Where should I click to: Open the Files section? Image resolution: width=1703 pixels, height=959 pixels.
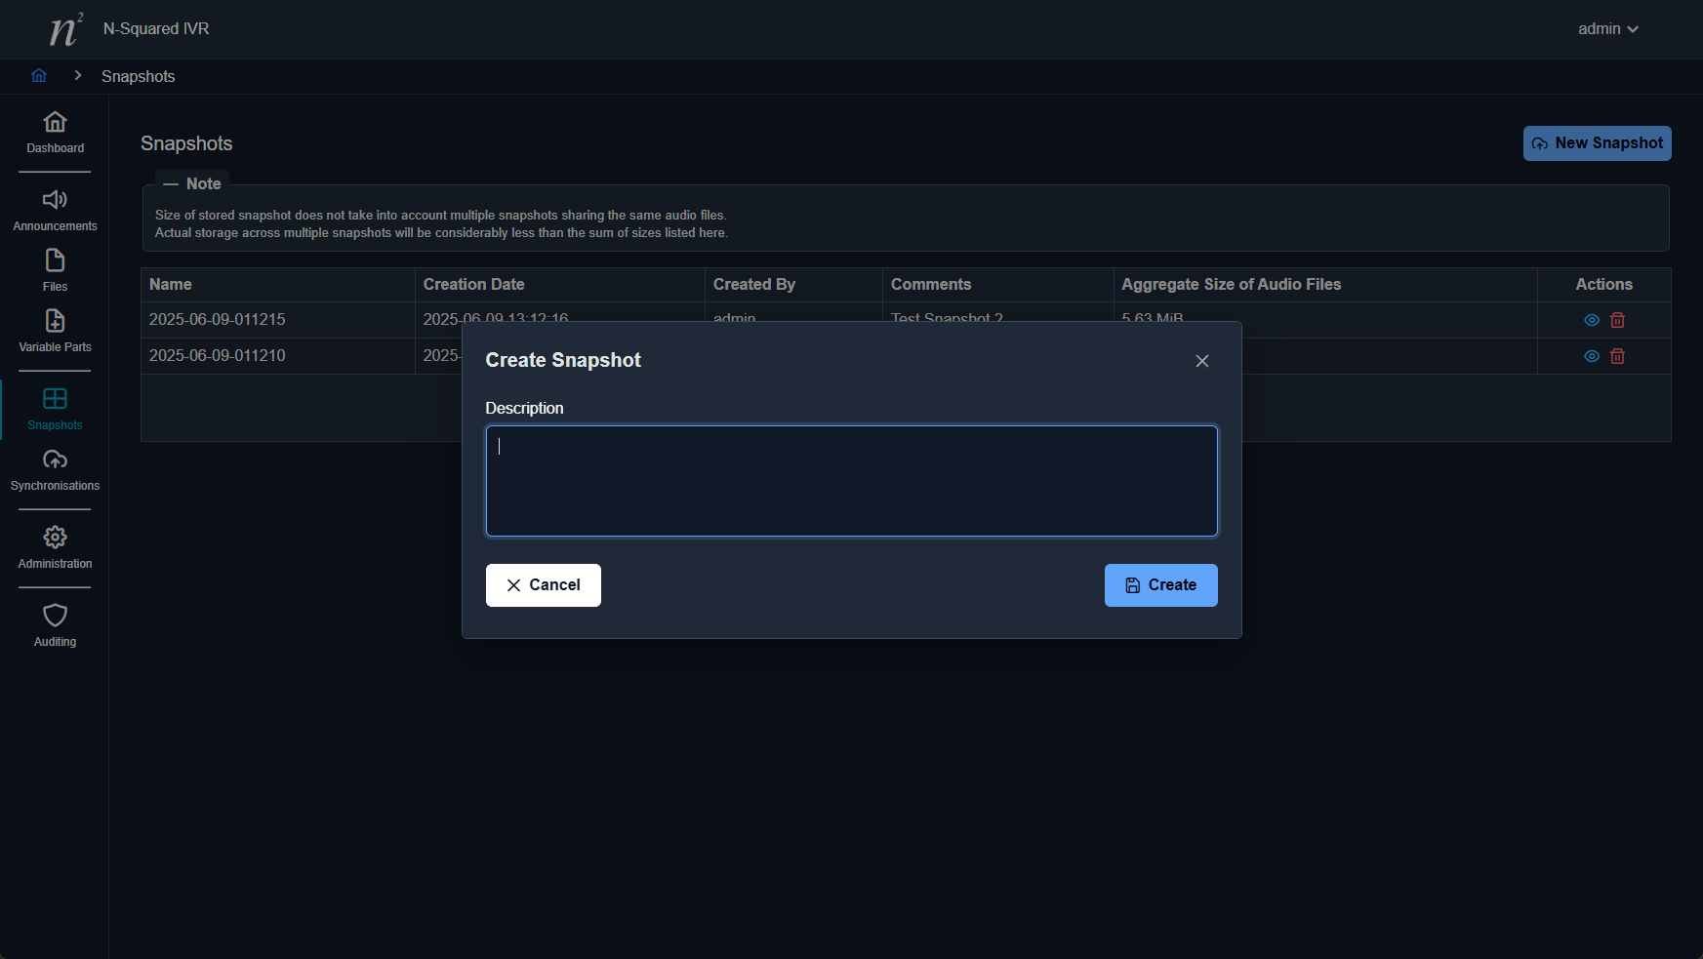tap(55, 271)
